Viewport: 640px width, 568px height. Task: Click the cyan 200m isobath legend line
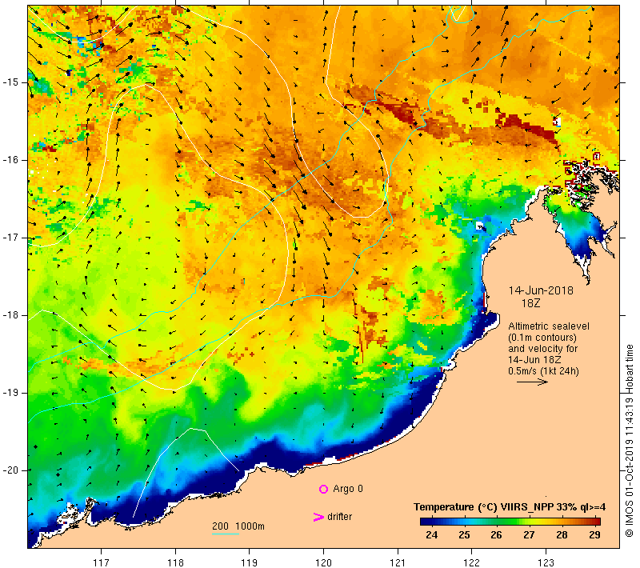[226, 534]
